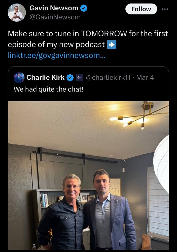The height and width of the screenshot is (252, 177).
Task: Click the ceiling light fixture in photo
Action: [x=139, y=116]
